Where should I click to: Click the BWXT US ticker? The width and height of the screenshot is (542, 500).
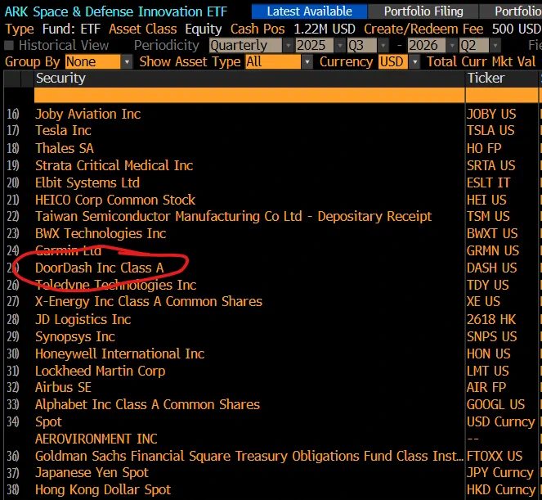click(x=492, y=233)
